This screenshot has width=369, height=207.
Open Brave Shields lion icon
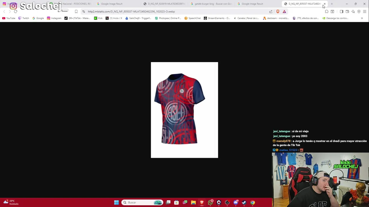pos(278,11)
